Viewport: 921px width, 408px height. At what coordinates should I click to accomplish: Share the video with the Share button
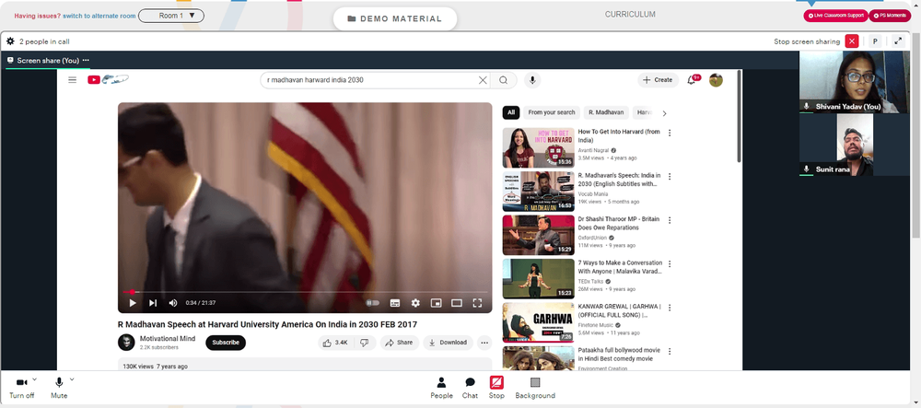point(400,343)
